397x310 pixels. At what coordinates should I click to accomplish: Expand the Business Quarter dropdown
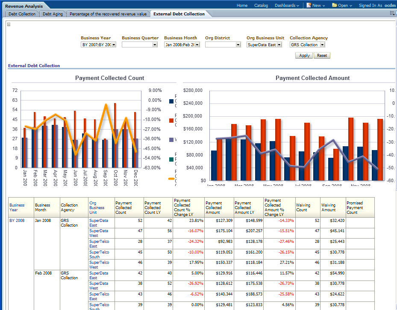[x=155, y=45]
